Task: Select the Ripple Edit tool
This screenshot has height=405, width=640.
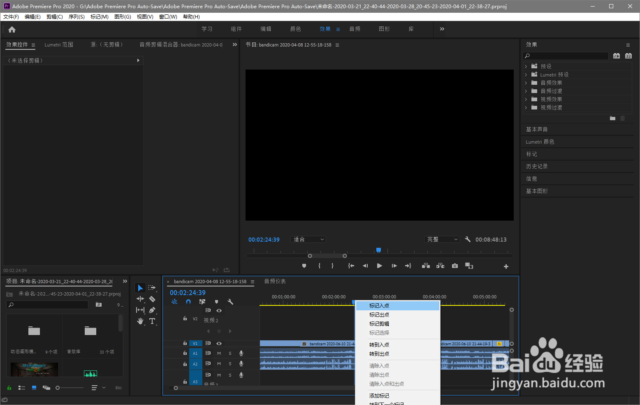Action: point(140,299)
